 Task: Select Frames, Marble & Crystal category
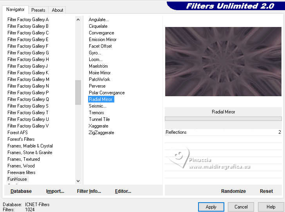coord(30,146)
